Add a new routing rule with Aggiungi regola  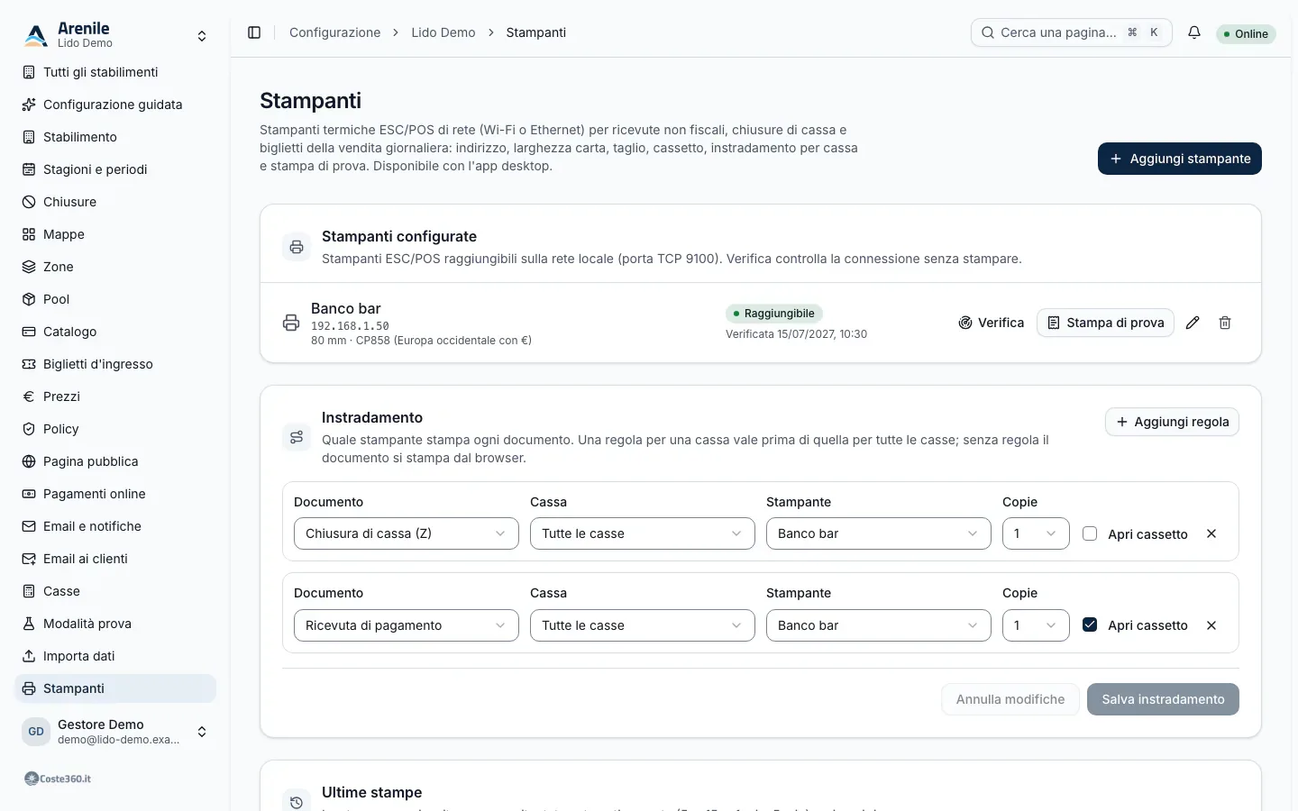(x=1172, y=422)
